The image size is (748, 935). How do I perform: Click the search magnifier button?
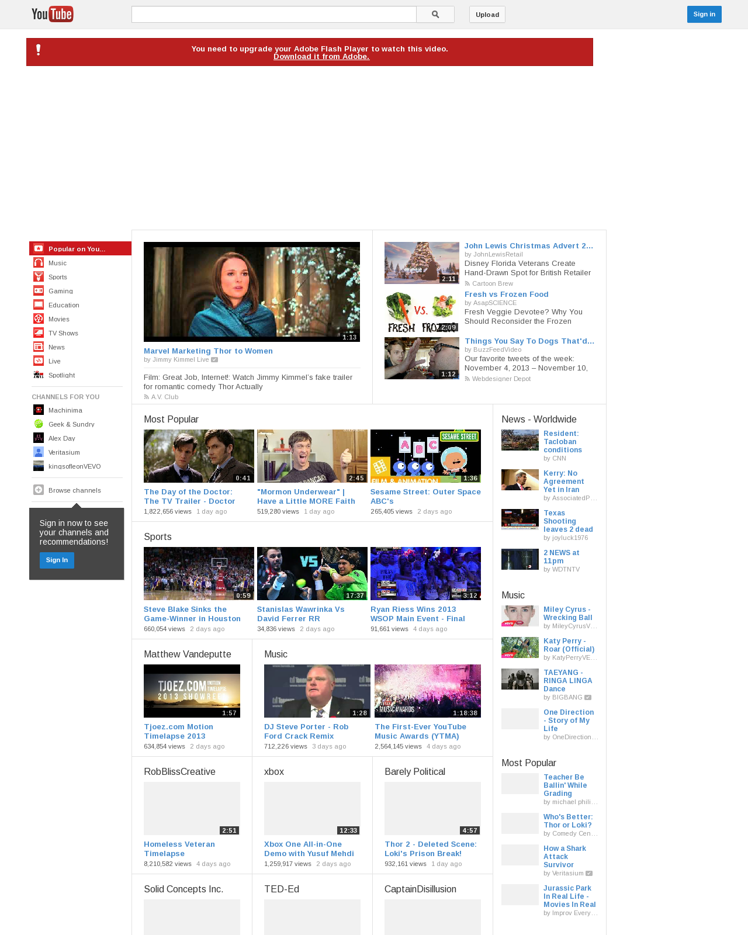[x=435, y=15]
